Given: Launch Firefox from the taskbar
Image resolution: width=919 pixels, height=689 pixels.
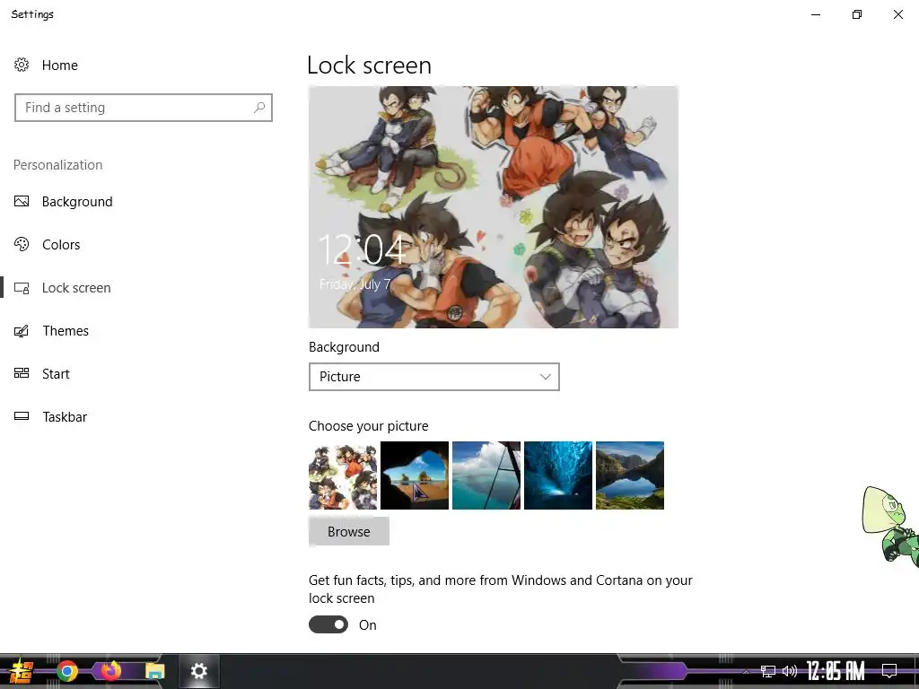Looking at the screenshot, I should point(110,670).
